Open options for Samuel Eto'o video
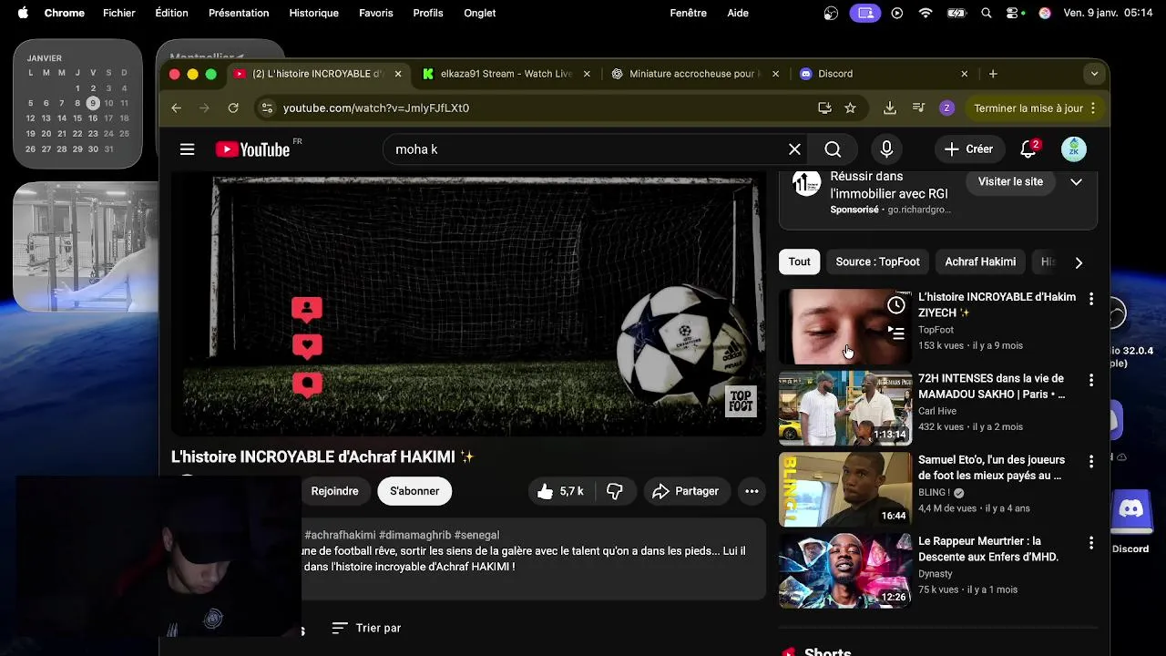This screenshot has width=1166, height=656. pyautogui.click(x=1091, y=461)
